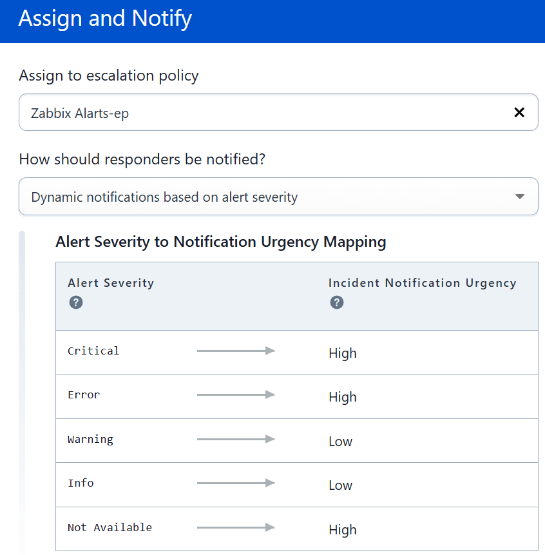Click the Assign and Notify header title
The width and height of the screenshot is (545, 555).
point(105,19)
